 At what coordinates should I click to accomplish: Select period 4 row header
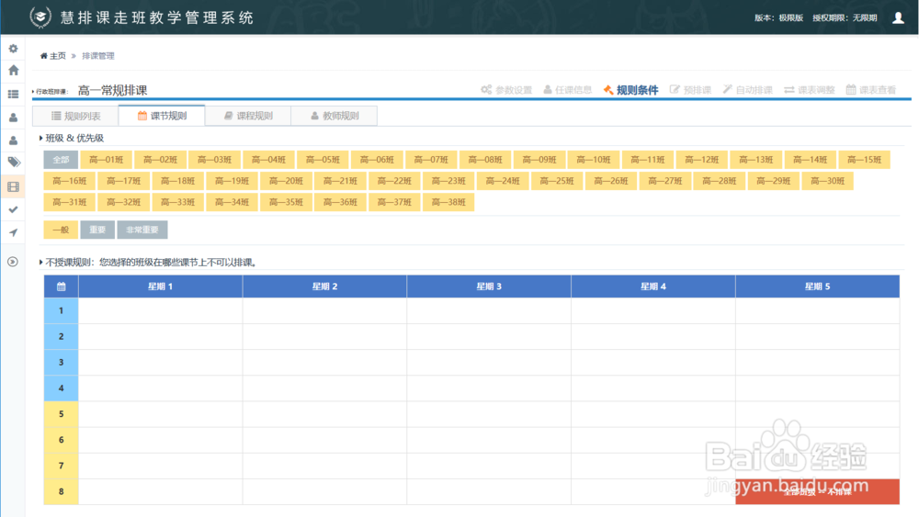(x=61, y=388)
